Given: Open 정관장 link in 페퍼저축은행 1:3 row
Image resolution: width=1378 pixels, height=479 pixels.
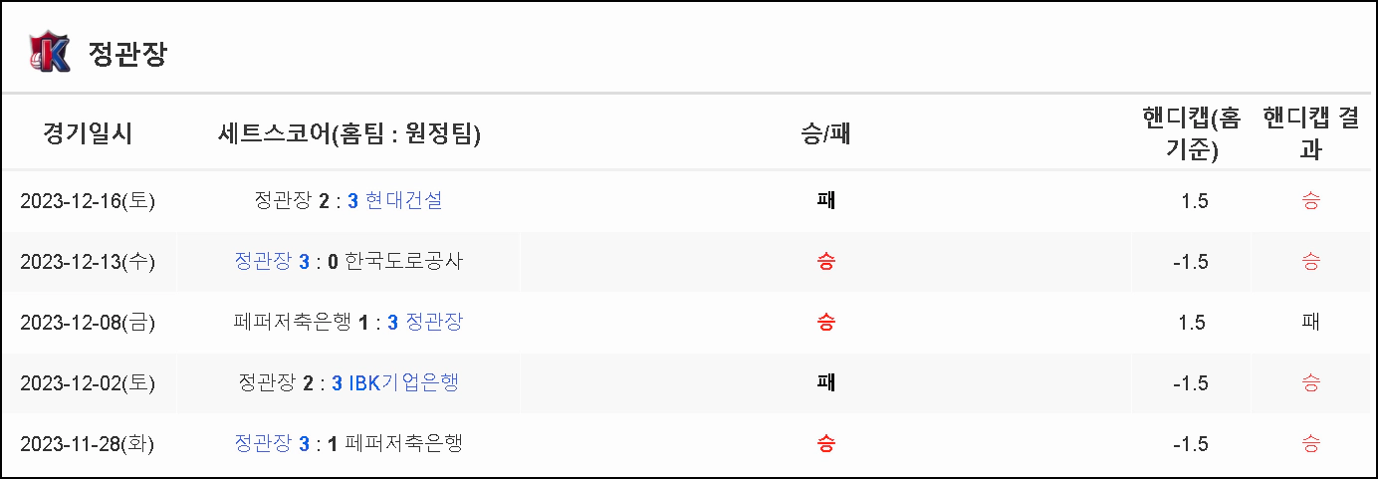Looking at the screenshot, I should [434, 323].
